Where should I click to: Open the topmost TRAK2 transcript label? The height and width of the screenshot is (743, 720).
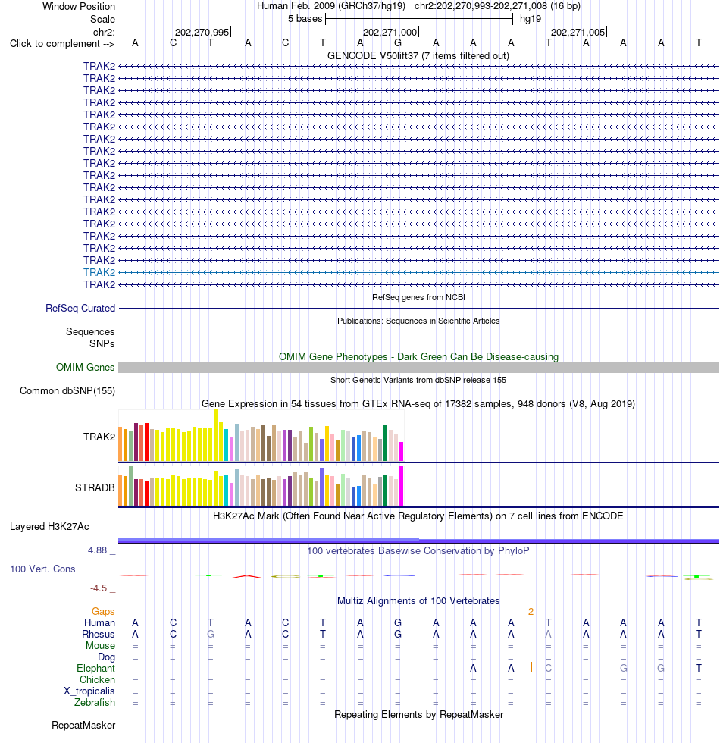pos(99,67)
